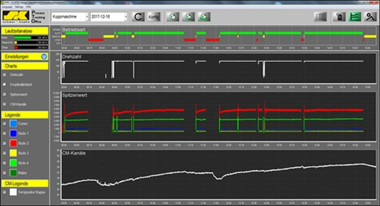
Task: Open the Settings menu
Action: pyautogui.click(x=19, y=7)
